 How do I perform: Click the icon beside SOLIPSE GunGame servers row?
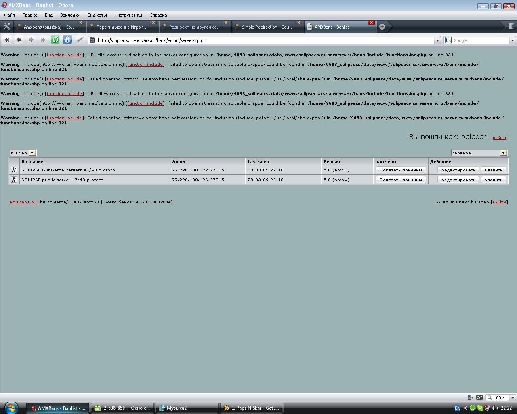tap(14, 170)
